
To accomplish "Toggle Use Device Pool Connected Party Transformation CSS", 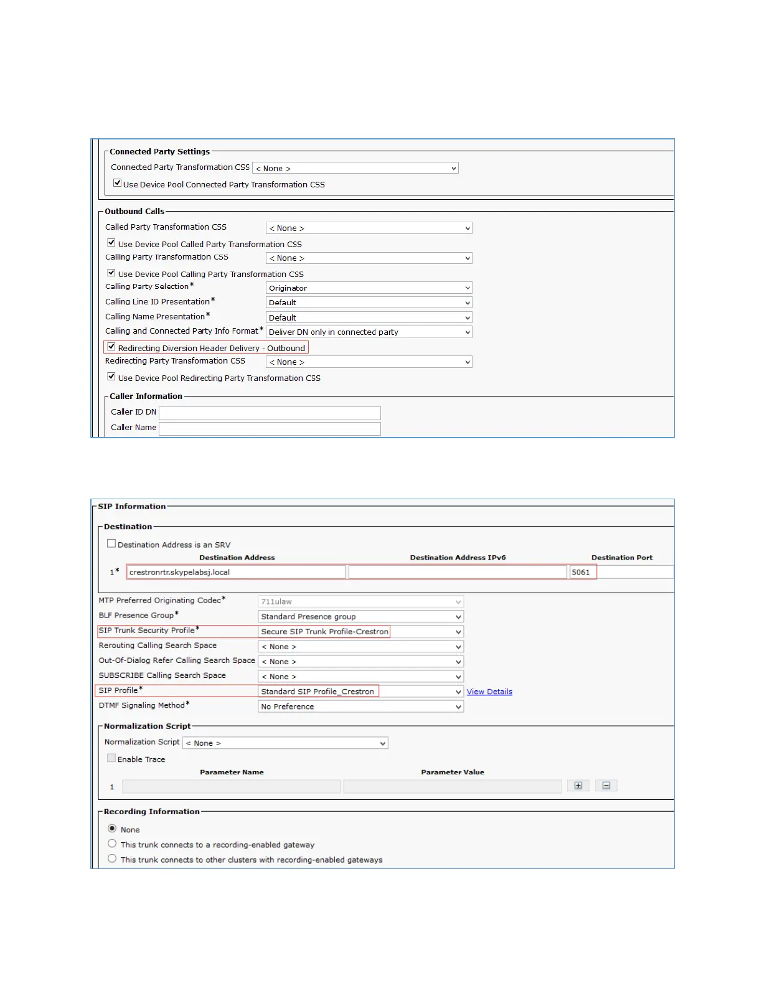I will (x=117, y=183).
